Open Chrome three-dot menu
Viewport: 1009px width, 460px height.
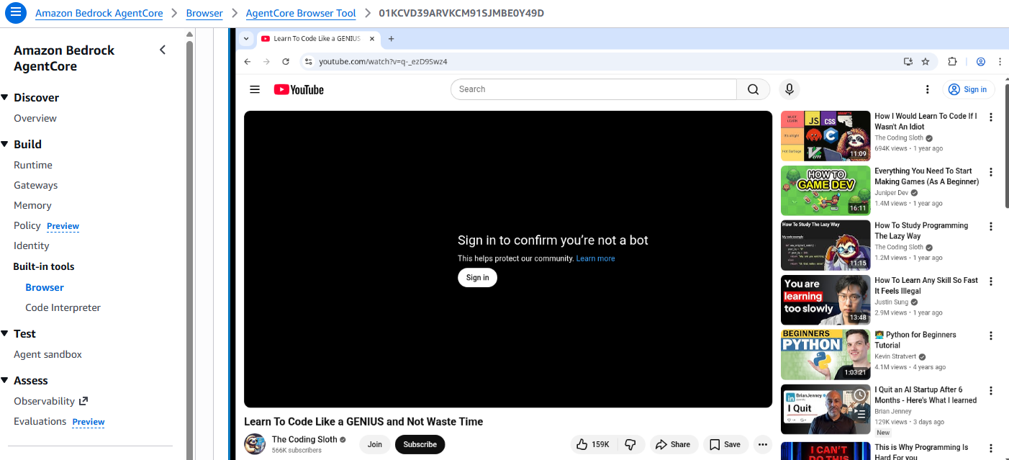1000,62
